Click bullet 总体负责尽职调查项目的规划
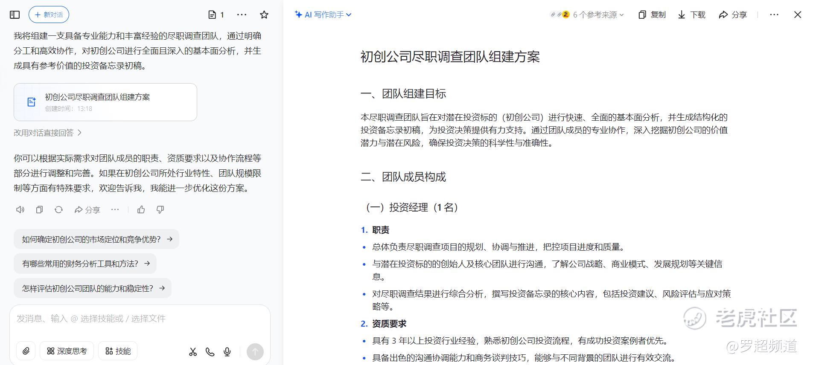The image size is (813, 365). (x=499, y=247)
